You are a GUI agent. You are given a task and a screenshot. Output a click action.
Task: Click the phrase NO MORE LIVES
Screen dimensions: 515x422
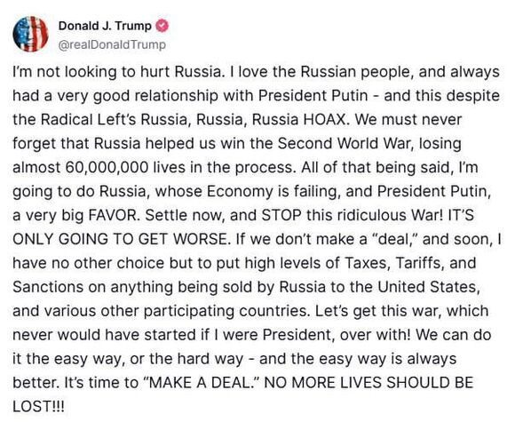click(x=322, y=382)
